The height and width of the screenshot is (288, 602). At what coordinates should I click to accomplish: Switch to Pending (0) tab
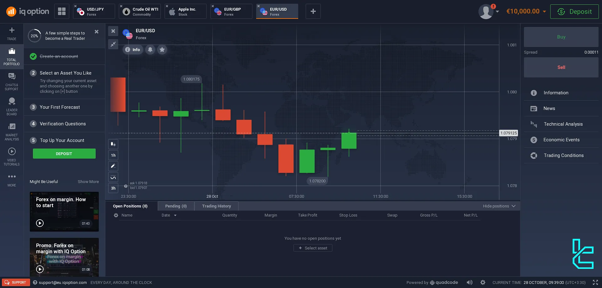[x=176, y=206]
